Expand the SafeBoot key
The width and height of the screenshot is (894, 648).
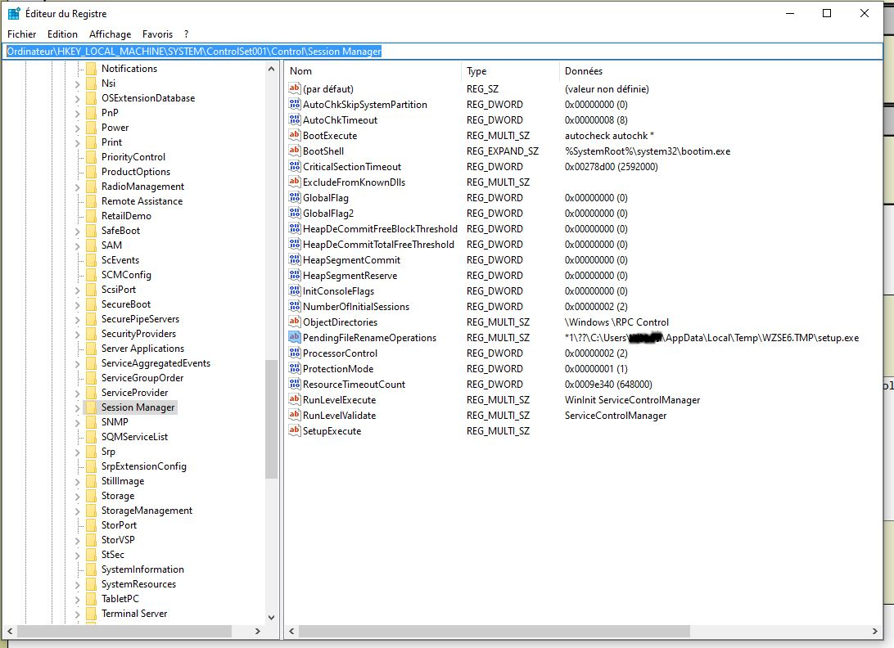coord(78,231)
